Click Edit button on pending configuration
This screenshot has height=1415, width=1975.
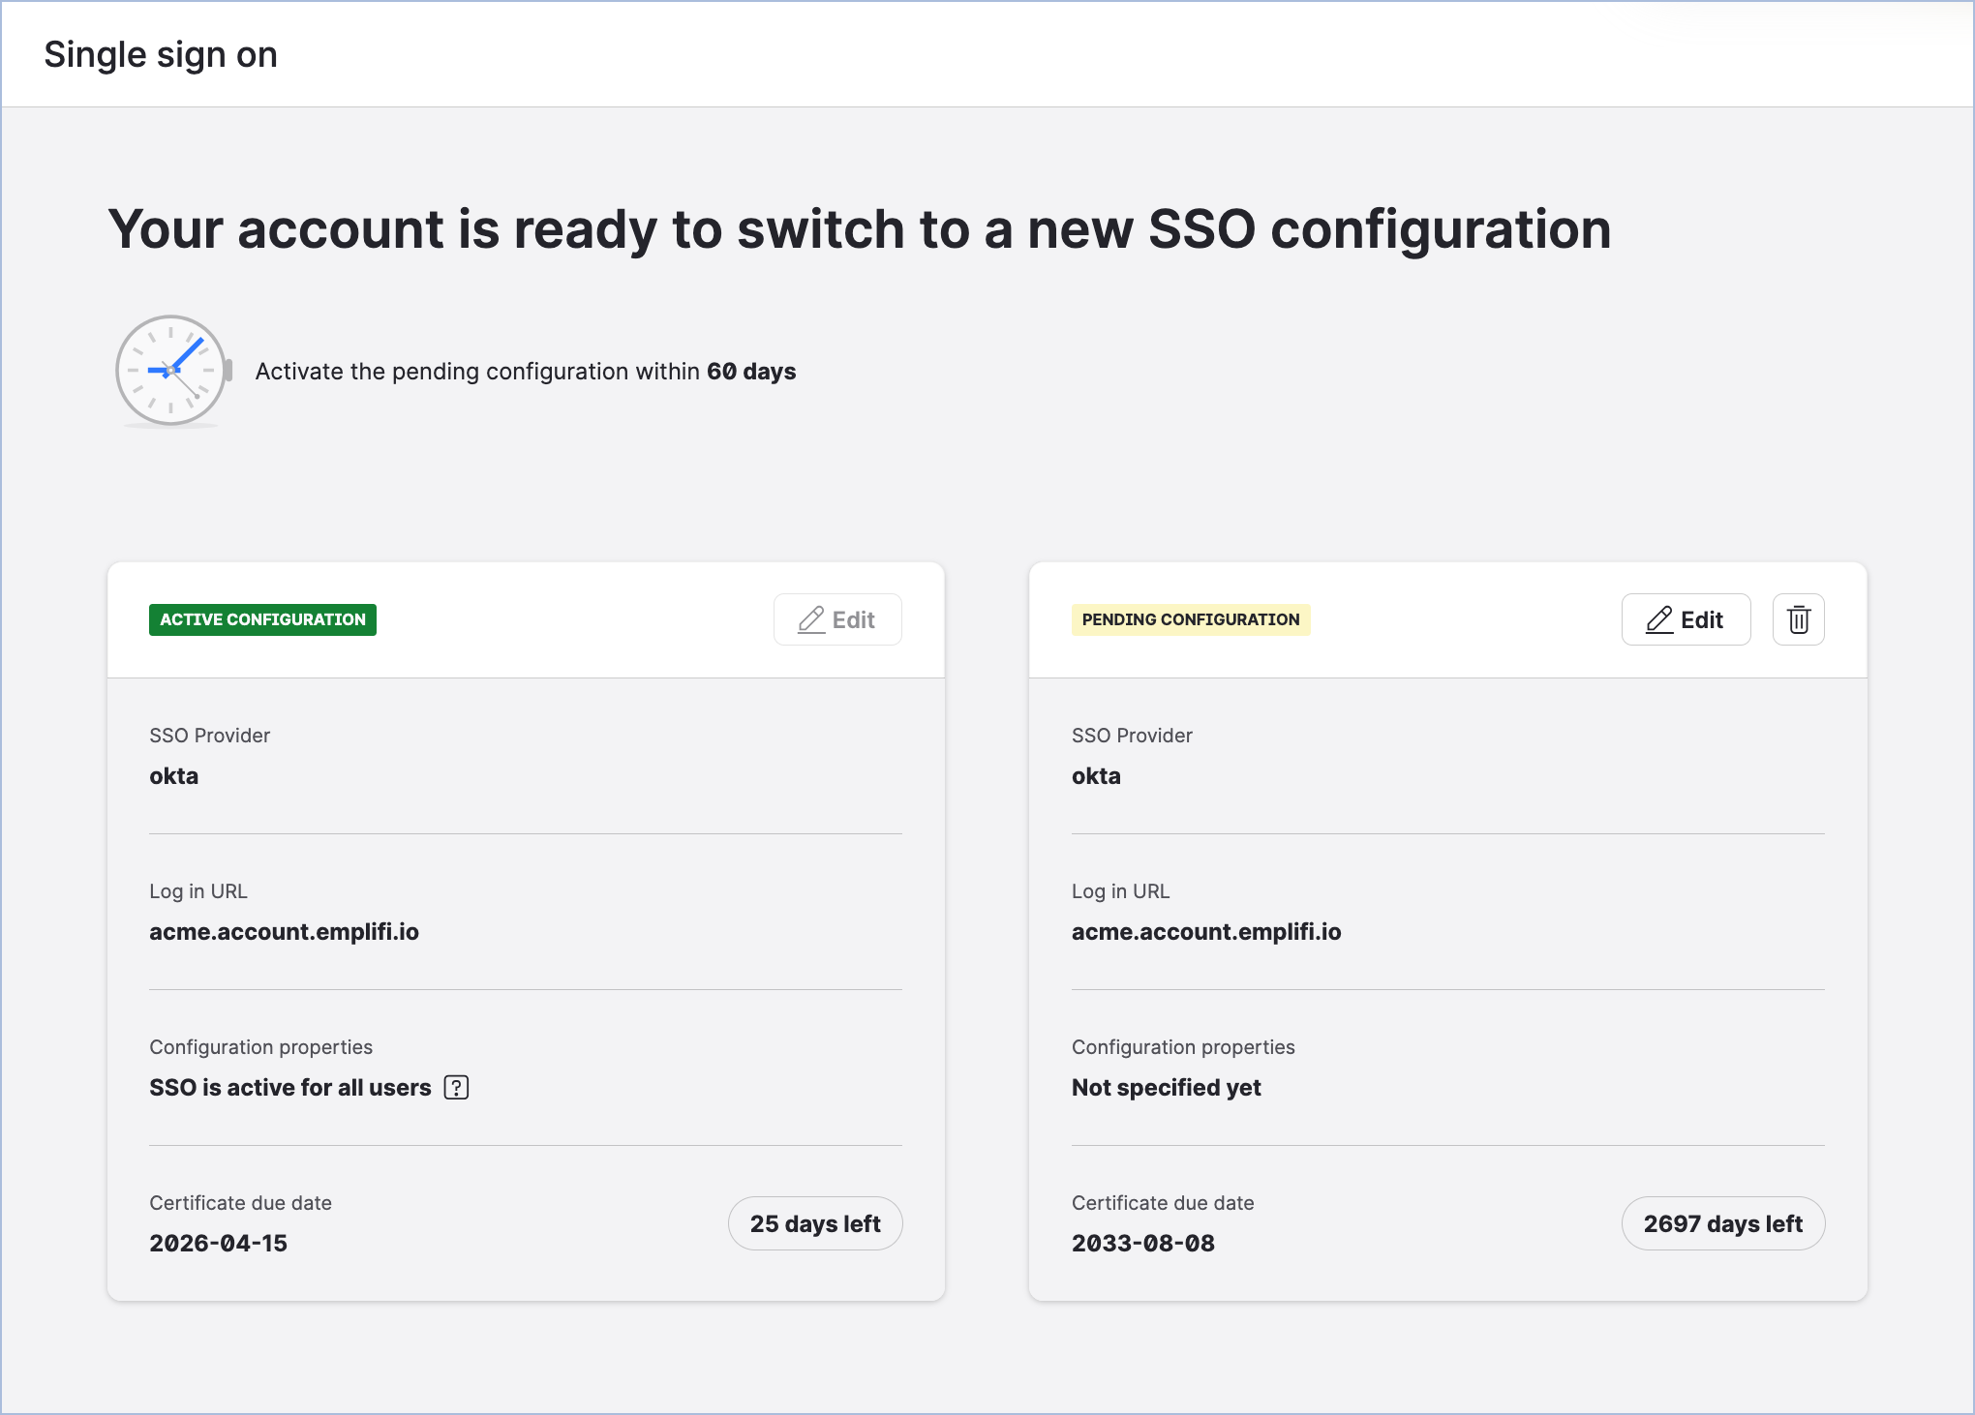[1686, 619]
